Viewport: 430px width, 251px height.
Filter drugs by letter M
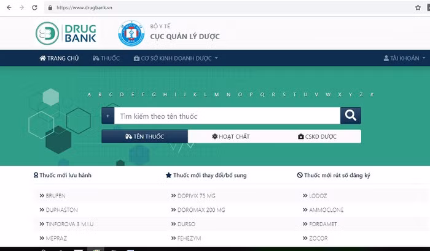pos(217,95)
